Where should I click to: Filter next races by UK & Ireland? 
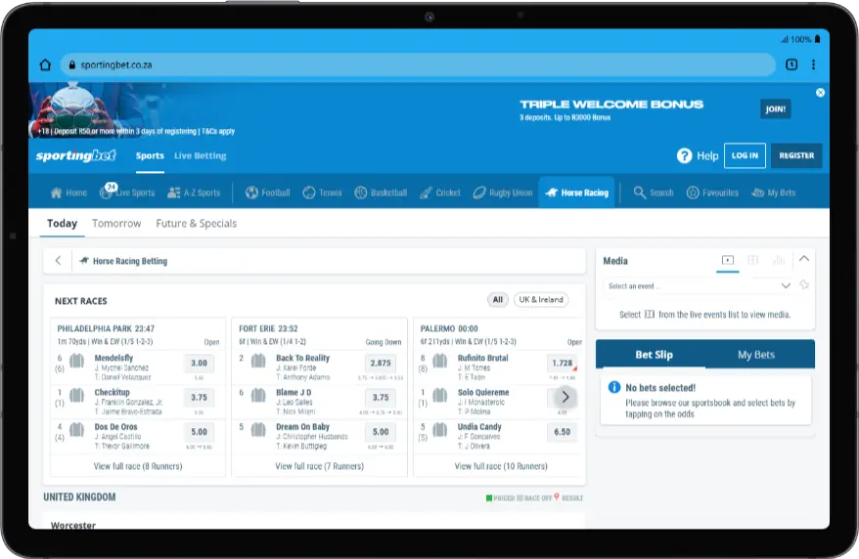pyautogui.click(x=541, y=300)
